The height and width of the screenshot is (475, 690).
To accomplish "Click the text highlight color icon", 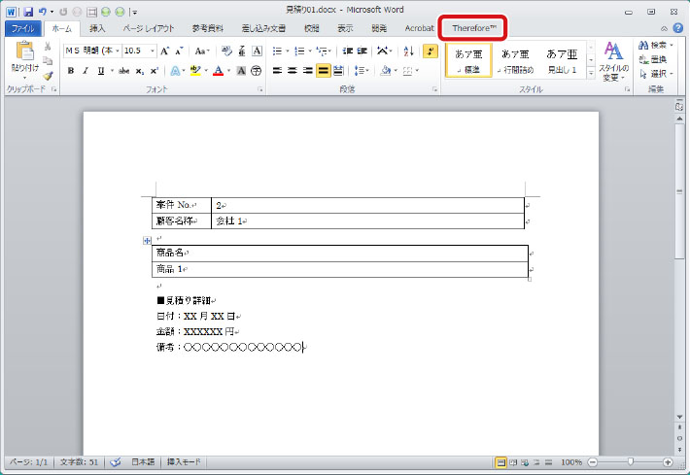I will tap(195, 70).
